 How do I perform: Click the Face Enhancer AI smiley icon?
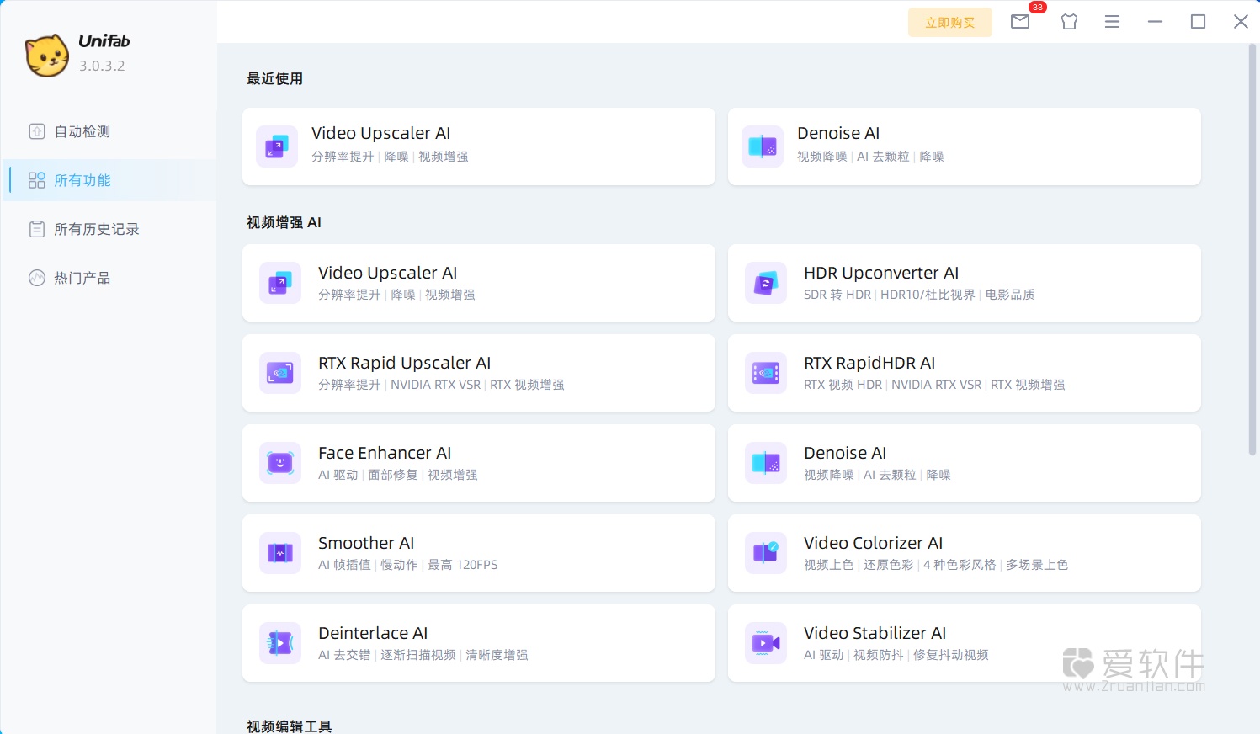point(279,463)
